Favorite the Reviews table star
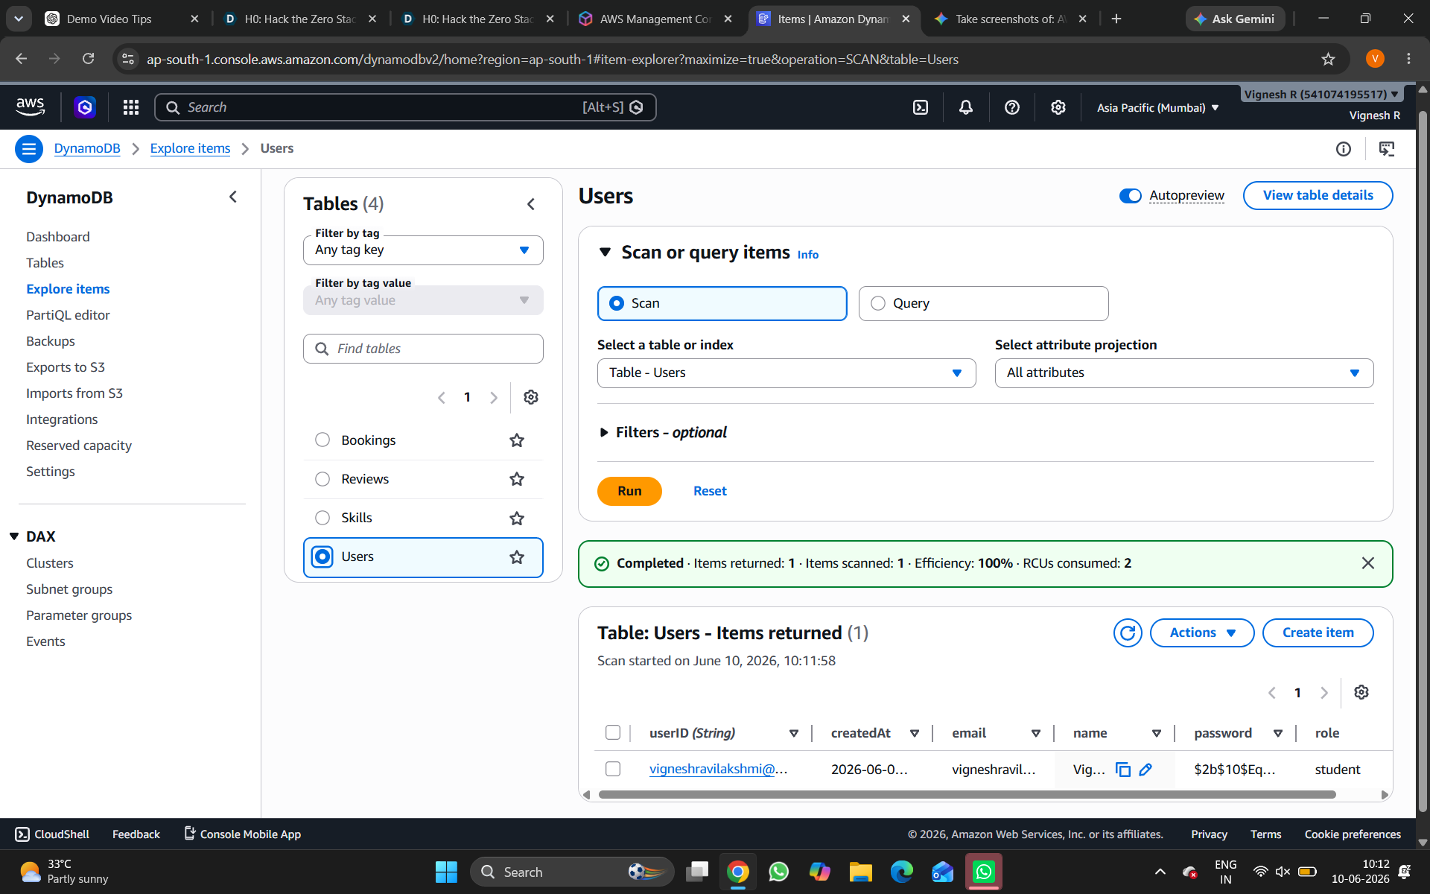Image resolution: width=1430 pixels, height=894 pixels. (517, 479)
